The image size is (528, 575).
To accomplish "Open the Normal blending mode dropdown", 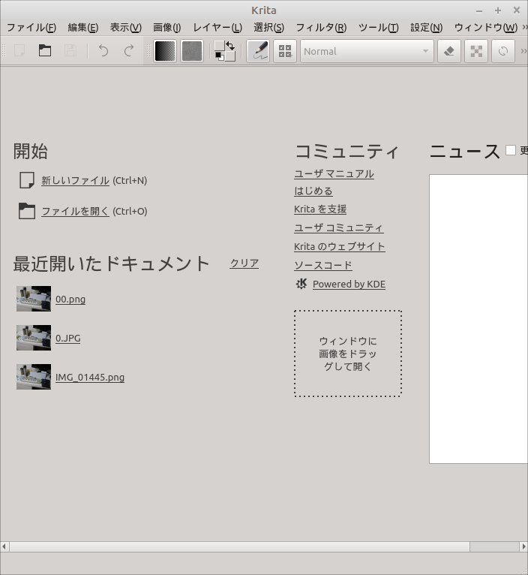I will pos(367,51).
